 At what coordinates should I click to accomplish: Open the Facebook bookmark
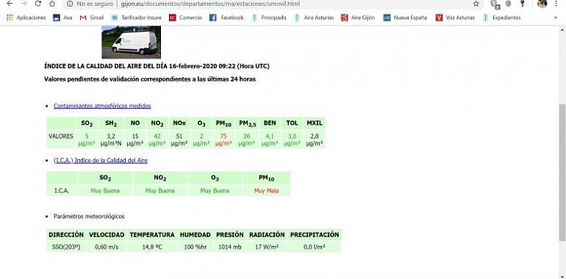(226, 18)
